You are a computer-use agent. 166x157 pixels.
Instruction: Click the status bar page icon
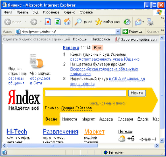click(4, 152)
